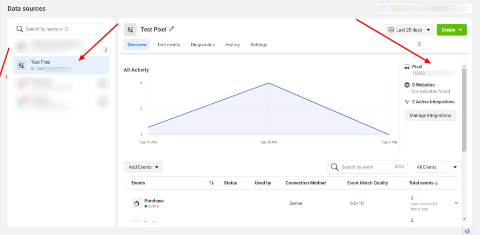Go to the Settings tab
480x235 pixels.
(258, 45)
